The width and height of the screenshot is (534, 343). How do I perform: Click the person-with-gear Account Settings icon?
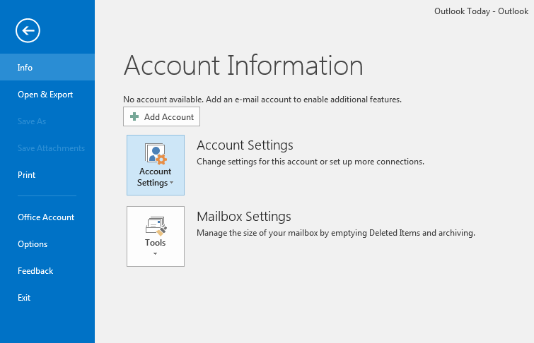pos(155,153)
